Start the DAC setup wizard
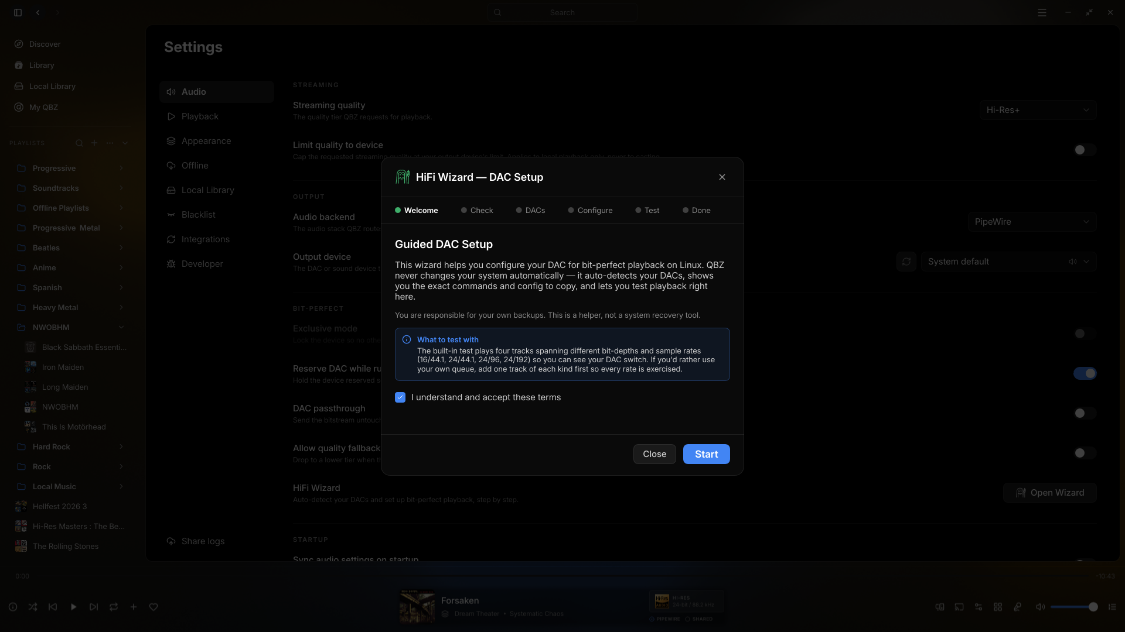The width and height of the screenshot is (1125, 632). click(706, 454)
